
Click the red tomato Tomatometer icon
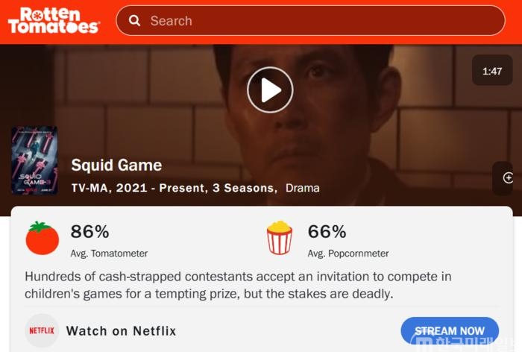point(43,238)
